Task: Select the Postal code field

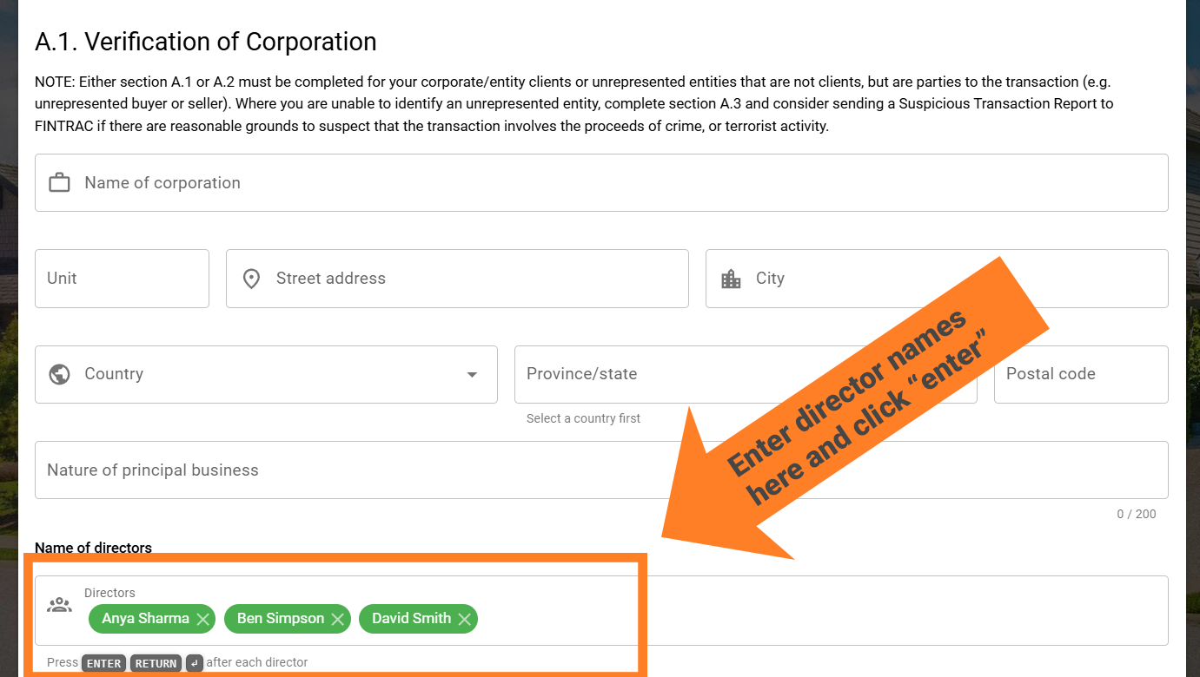Action: (1081, 374)
